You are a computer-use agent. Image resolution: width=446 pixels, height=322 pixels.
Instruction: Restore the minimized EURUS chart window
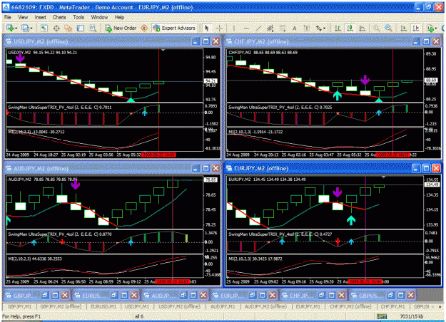tap(114, 296)
